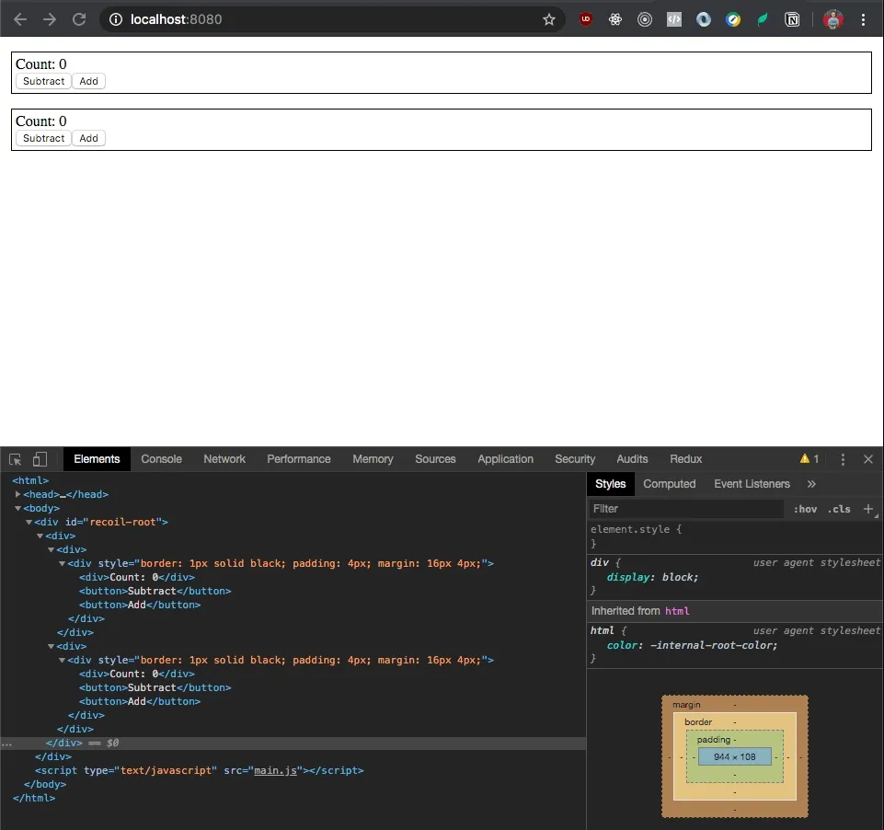Viewport: 884px width, 830px height.
Task: Add new style rule plus icon
Action: (x=868, y=509)
